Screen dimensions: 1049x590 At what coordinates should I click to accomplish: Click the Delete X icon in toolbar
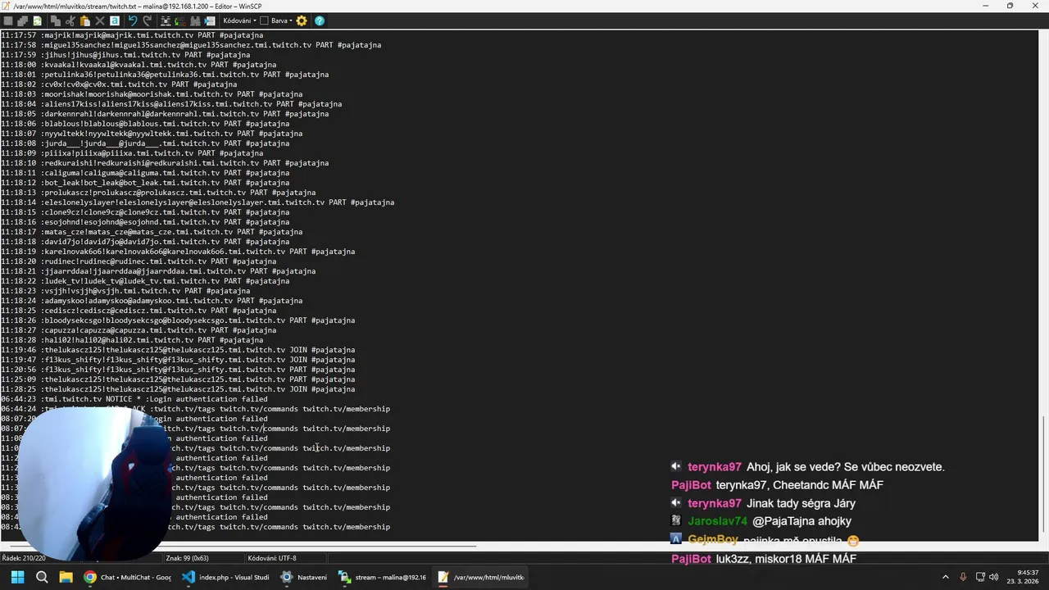tap(100, 20)
